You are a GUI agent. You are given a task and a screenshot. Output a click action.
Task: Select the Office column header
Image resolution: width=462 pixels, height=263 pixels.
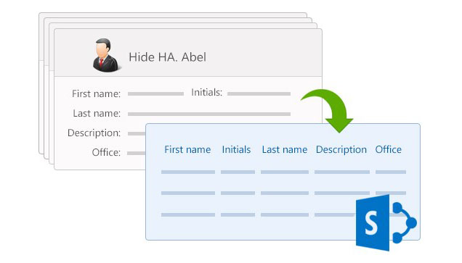(x=389, y=149)
